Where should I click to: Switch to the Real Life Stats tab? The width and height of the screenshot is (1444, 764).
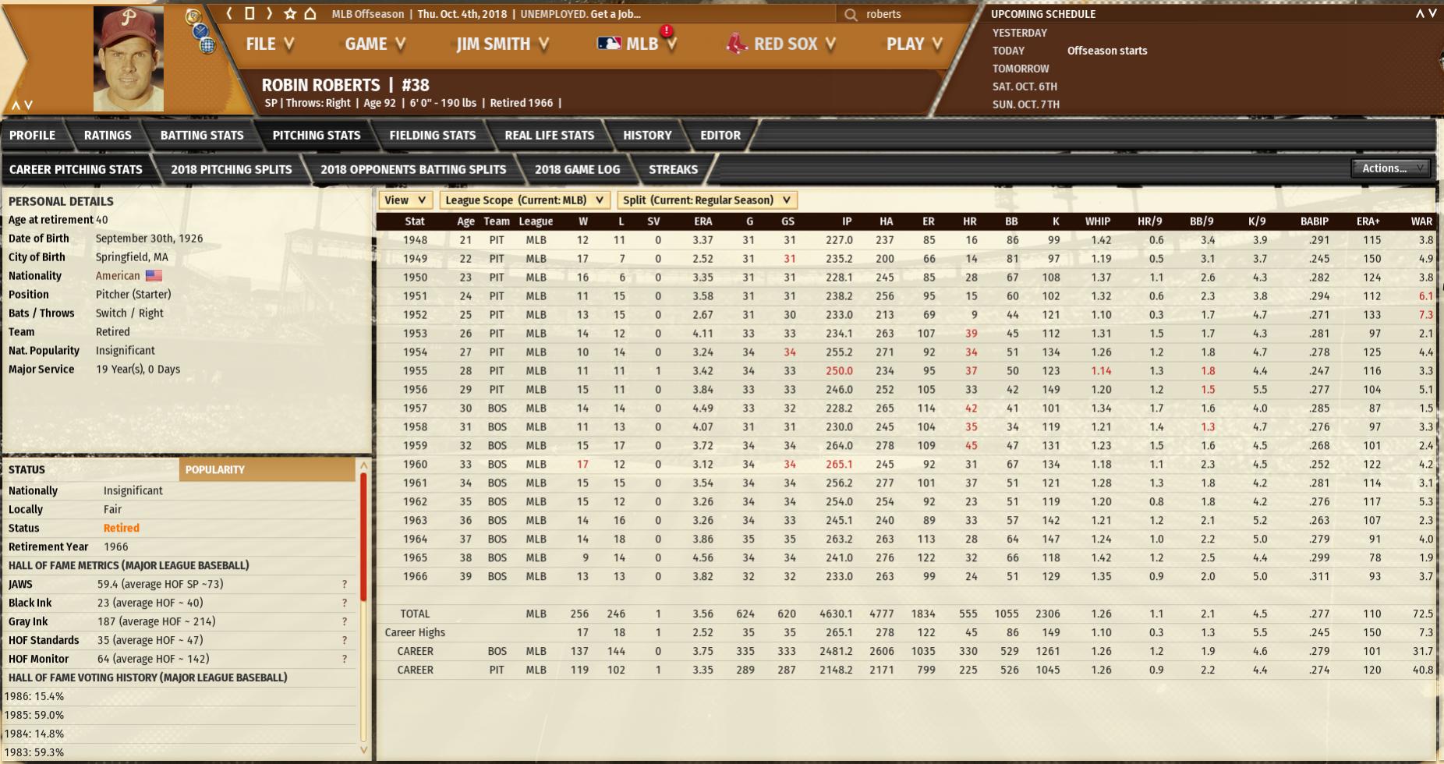[549, 136]
